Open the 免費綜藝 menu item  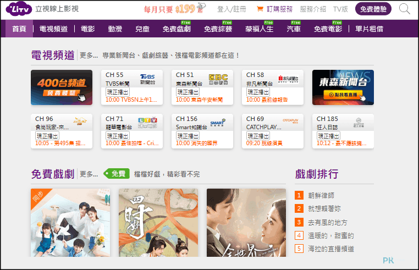click(x=218, y=29)
